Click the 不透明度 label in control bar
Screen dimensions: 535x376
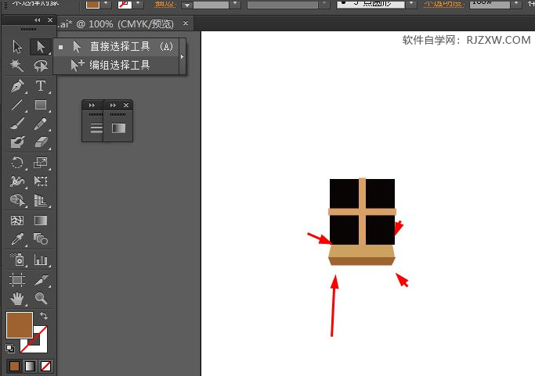pos(443,4)
